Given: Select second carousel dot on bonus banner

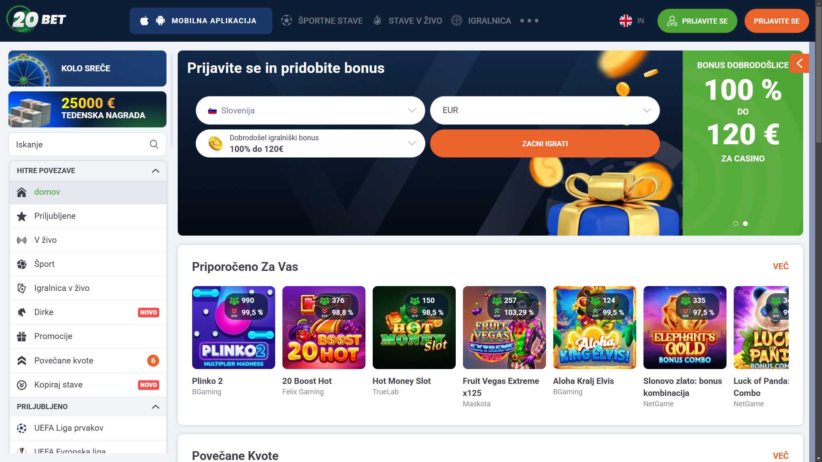Looking at the screenshot, I should pos(745,224).
